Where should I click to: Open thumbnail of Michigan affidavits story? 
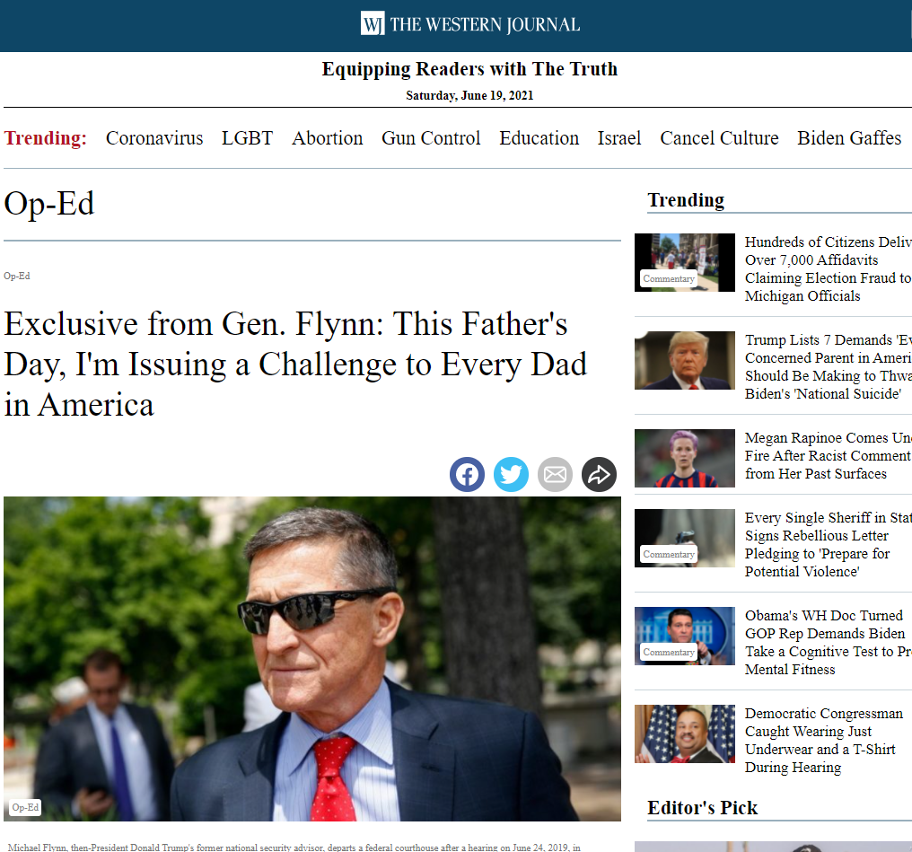point(685,262)
